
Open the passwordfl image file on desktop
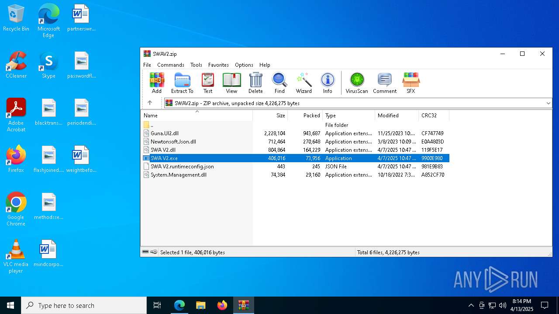coord(81,65)
